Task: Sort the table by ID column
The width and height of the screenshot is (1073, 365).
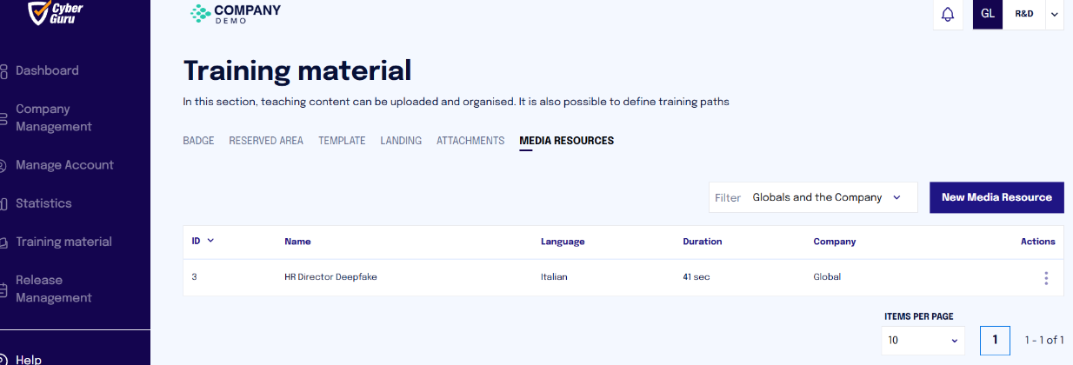Action: click(203, 241)
